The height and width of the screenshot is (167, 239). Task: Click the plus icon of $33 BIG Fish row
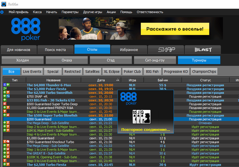5,100
